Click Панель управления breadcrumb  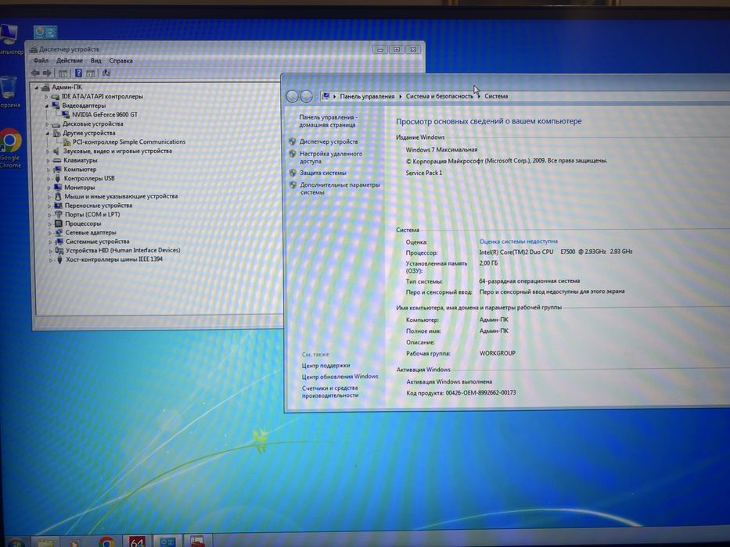(x=367, y=96)
